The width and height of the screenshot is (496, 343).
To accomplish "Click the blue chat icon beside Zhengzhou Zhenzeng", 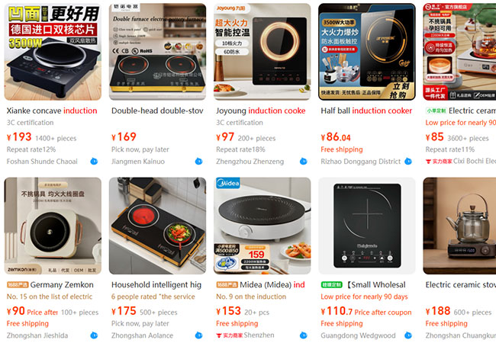I will (304, 162).
